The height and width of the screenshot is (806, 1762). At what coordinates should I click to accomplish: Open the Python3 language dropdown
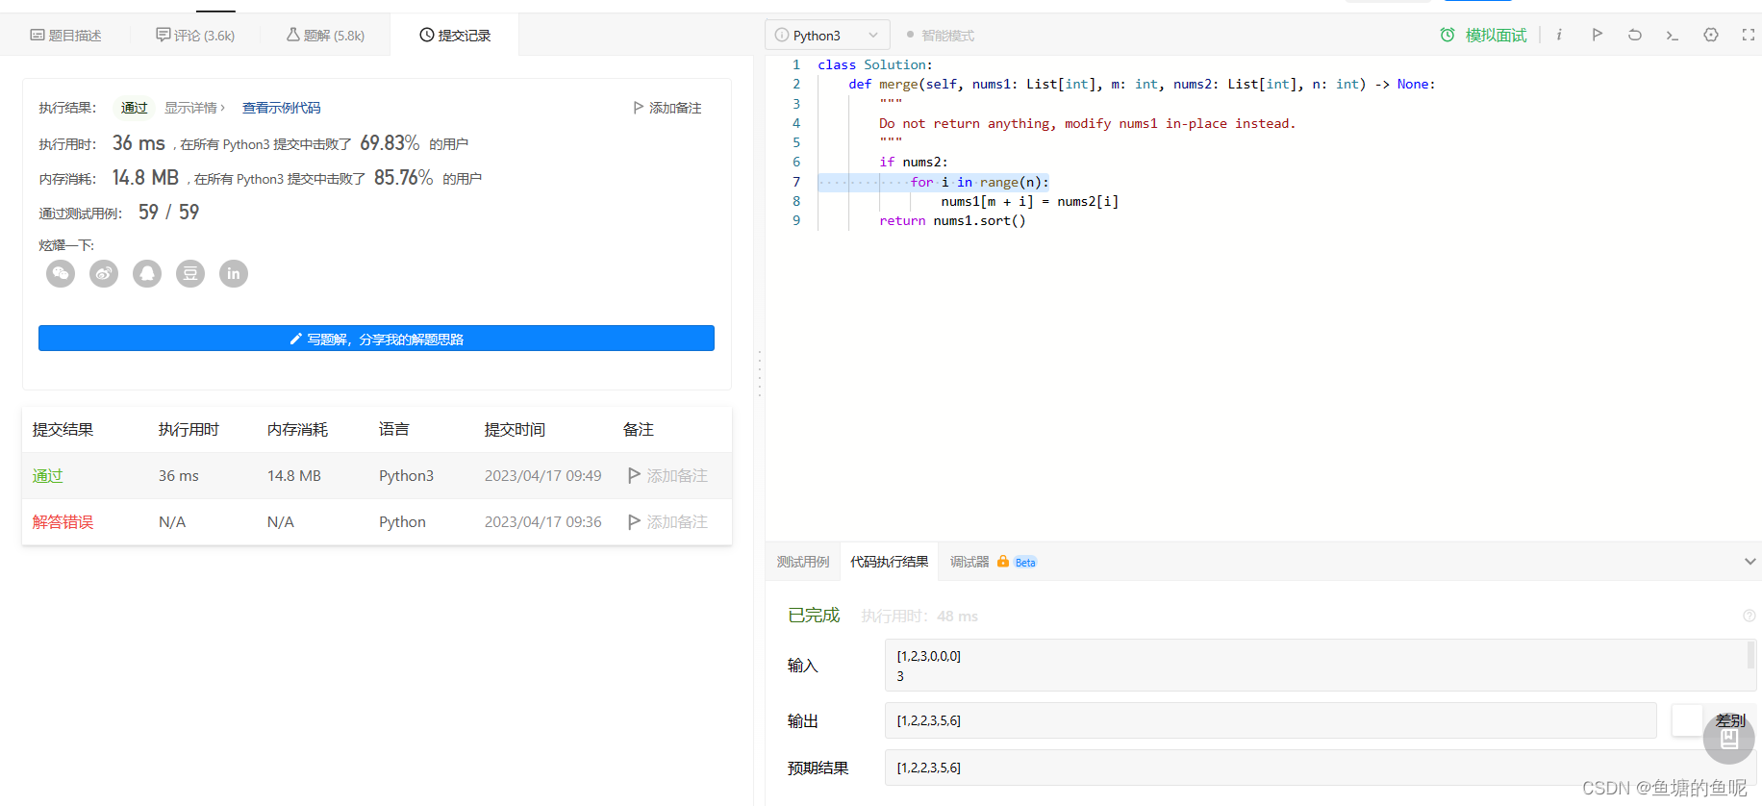tap(827, 36)
